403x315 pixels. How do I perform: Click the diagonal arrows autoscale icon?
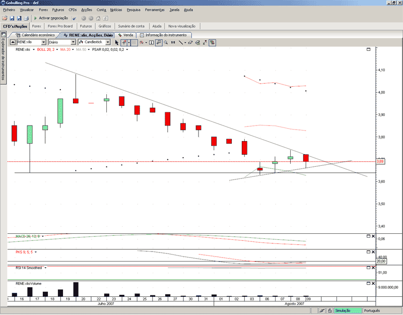click(x=205, y=42)
